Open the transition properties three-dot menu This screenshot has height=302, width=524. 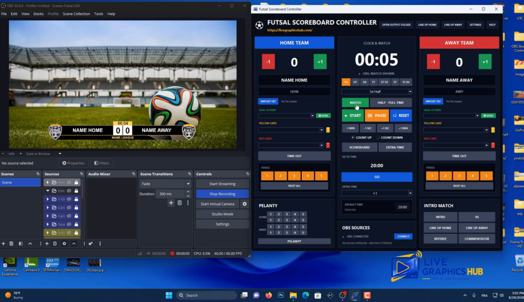point(188,203)
